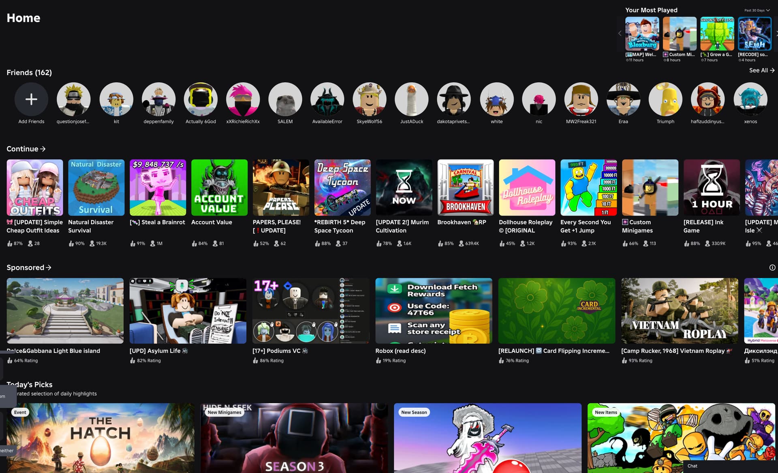Open xXRichieRichXx friend avatar
Image resolution: width=778 pixels, height=473 pixels.
coord(243,99)
